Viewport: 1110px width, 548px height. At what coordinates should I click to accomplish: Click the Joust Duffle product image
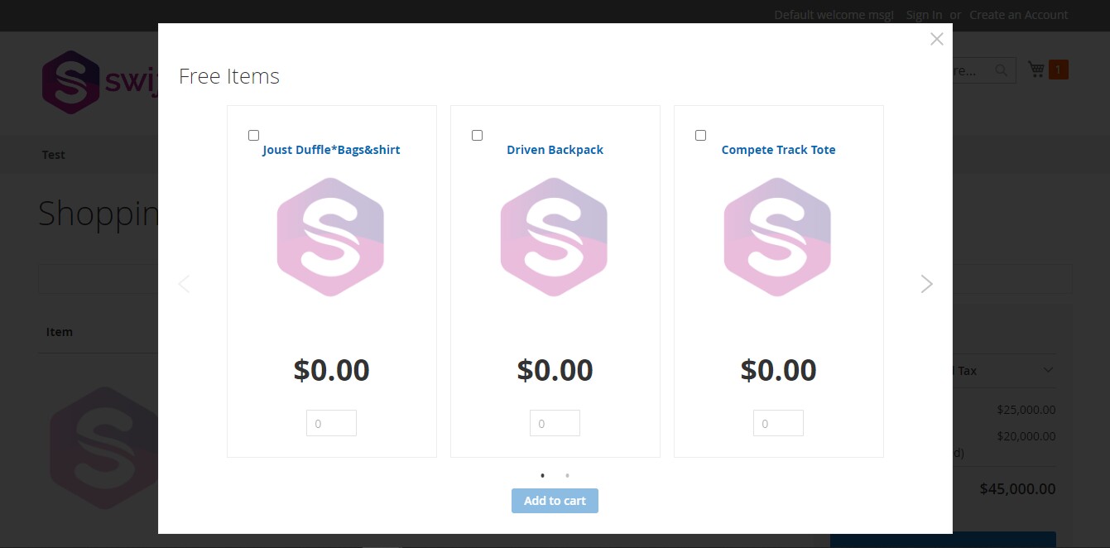331,237
